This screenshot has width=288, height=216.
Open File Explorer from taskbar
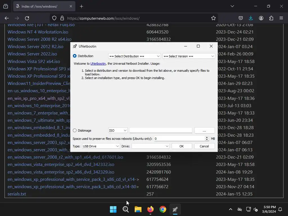(x=138, y=209)
